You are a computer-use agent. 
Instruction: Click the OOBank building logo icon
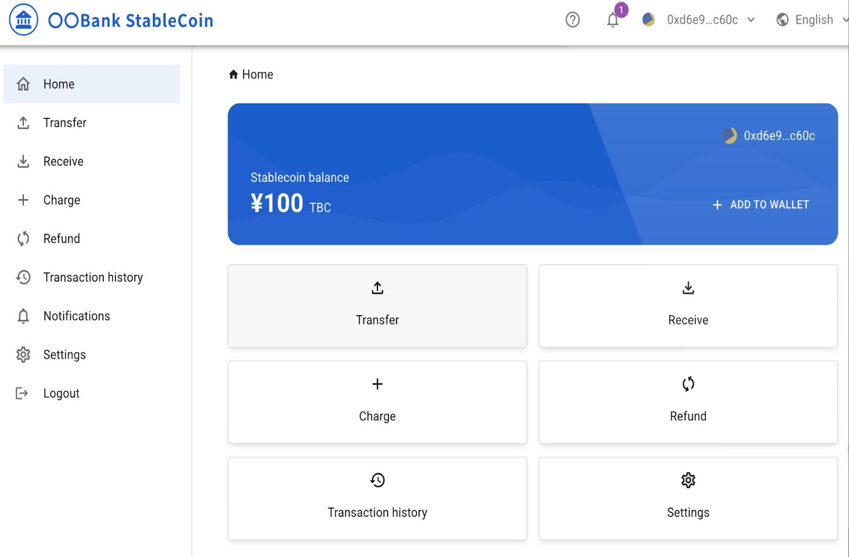(23, 19)
